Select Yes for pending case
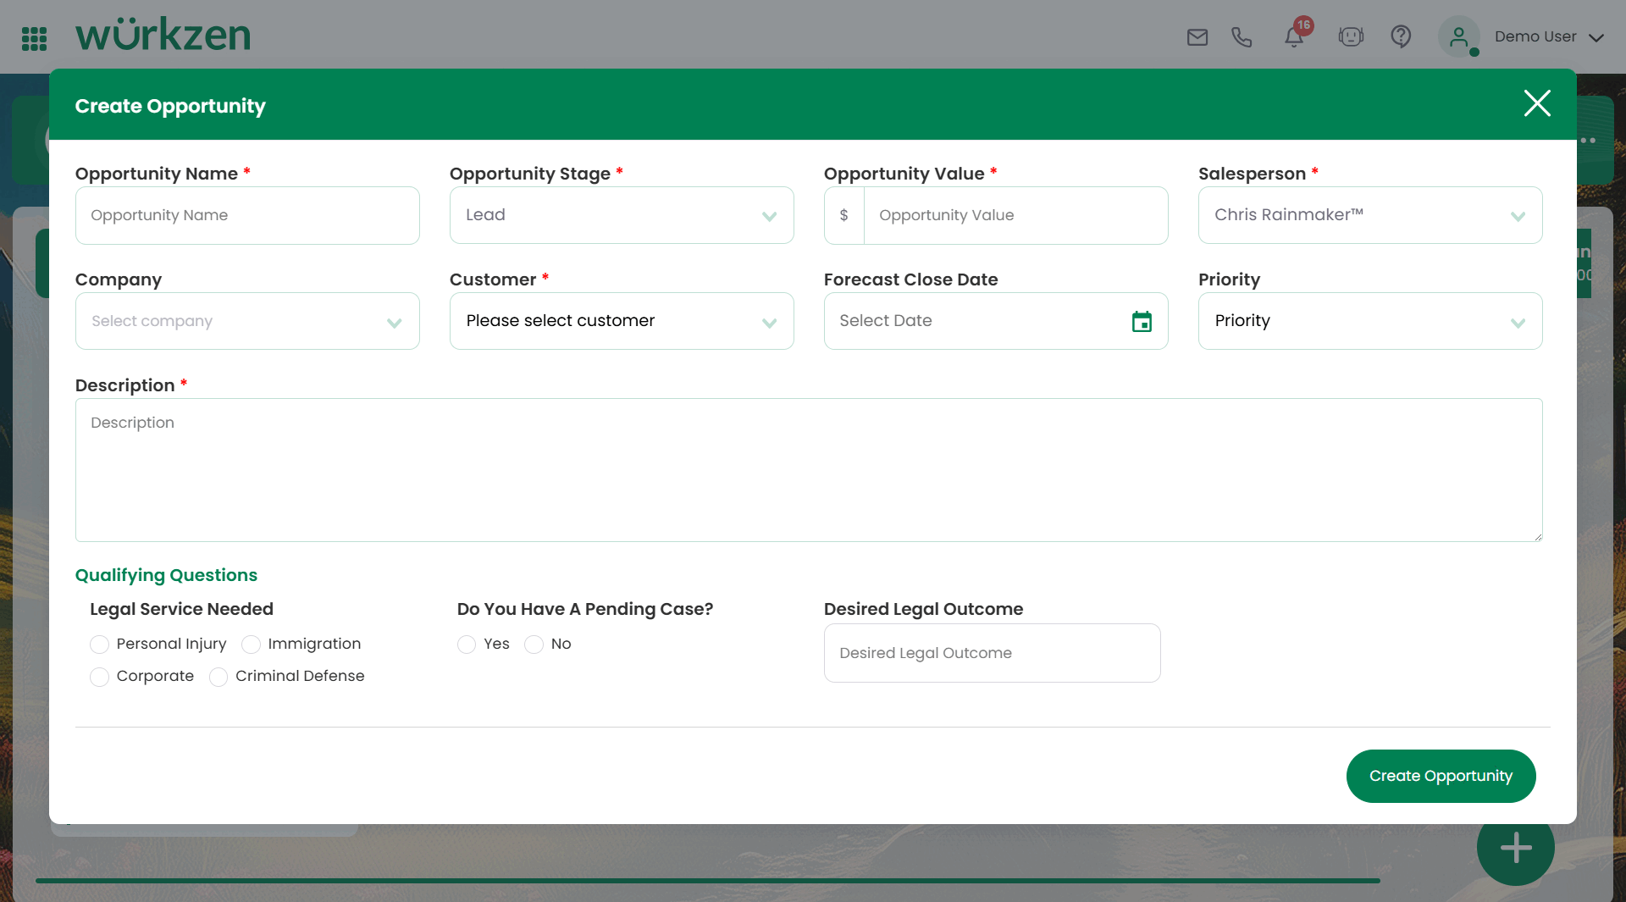The image size is (1626, 902). click(467, 645)
